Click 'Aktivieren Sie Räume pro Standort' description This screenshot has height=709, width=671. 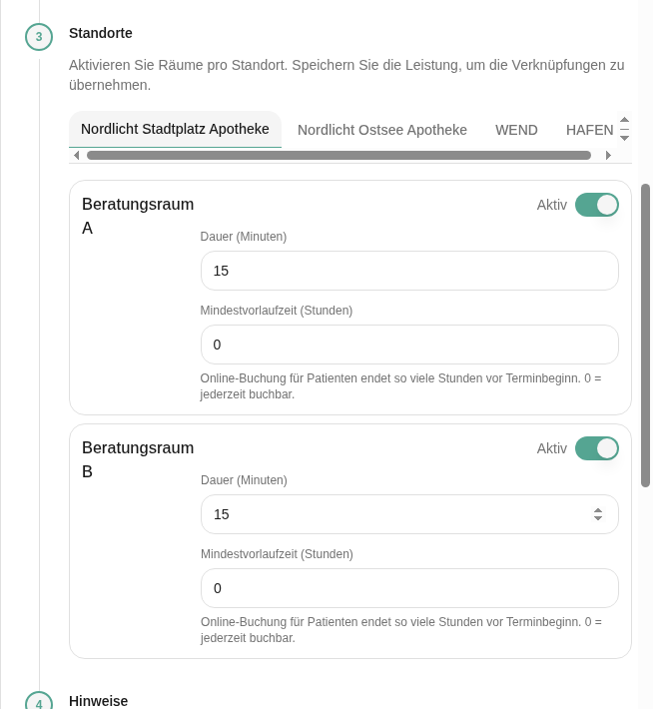pos(346,75)
